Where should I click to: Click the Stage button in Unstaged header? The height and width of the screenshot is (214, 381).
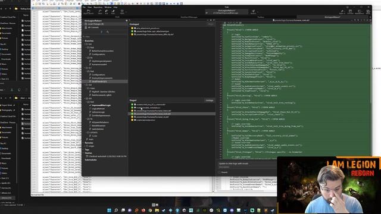210,24
